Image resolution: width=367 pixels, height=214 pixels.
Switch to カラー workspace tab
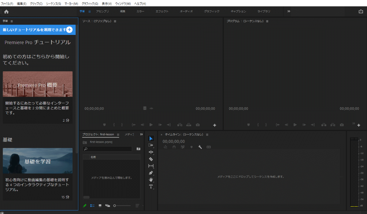point(140,11)
